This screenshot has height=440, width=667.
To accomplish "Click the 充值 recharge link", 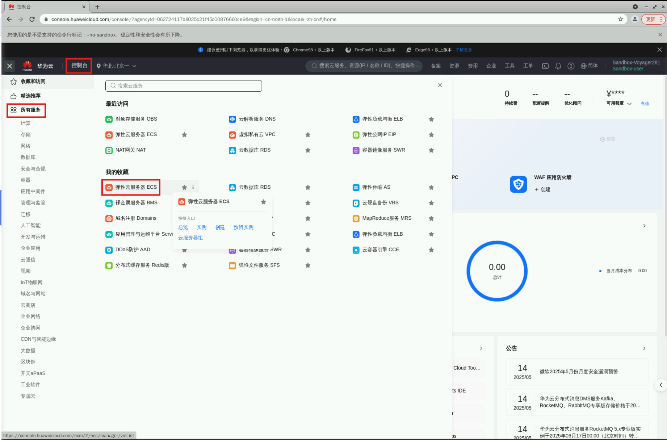I will 645,104.
